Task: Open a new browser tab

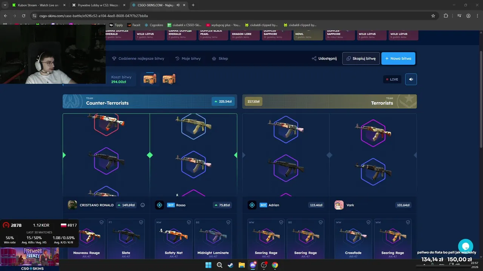Action: [x=193, y=5]
